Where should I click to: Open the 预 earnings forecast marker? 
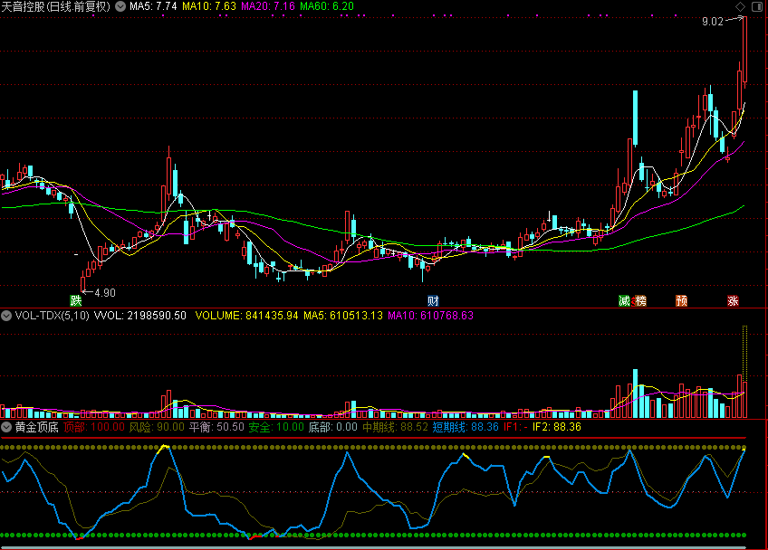pyautogui.click(x=681, y=300)
